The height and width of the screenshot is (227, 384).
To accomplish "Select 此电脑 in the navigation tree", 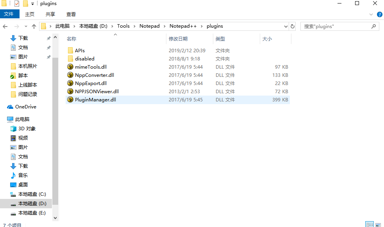I will pyautogui.click(x=18, y=119).
